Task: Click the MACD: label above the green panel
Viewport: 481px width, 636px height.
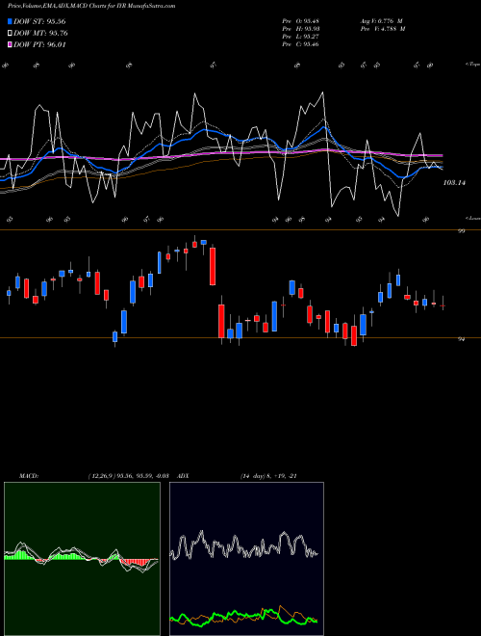Action: pos(29,476)
